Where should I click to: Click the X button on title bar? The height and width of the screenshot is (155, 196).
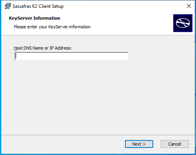[x=189, y=6]
